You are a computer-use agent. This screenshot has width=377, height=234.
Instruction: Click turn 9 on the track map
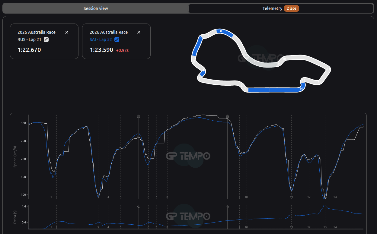[279, 64]
